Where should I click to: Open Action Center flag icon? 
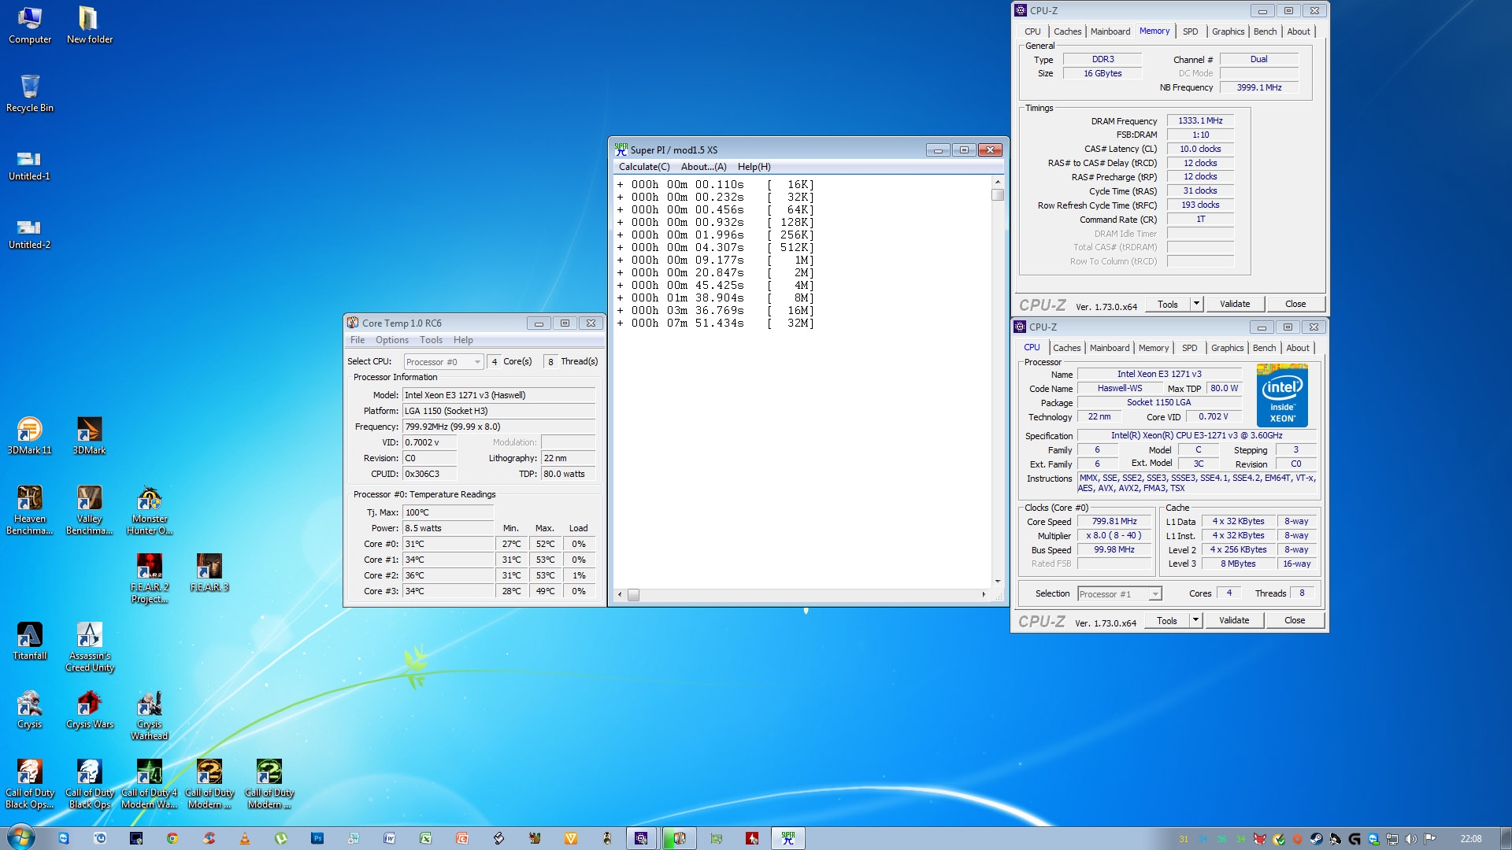click(x=1429, y=839)
